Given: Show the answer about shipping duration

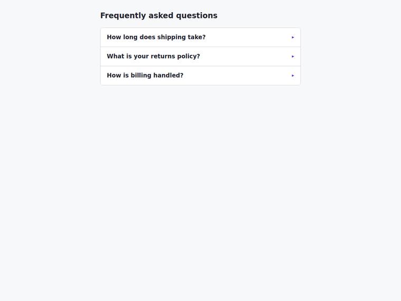Looking at the screenshot, I should click(x=200, y=37).
